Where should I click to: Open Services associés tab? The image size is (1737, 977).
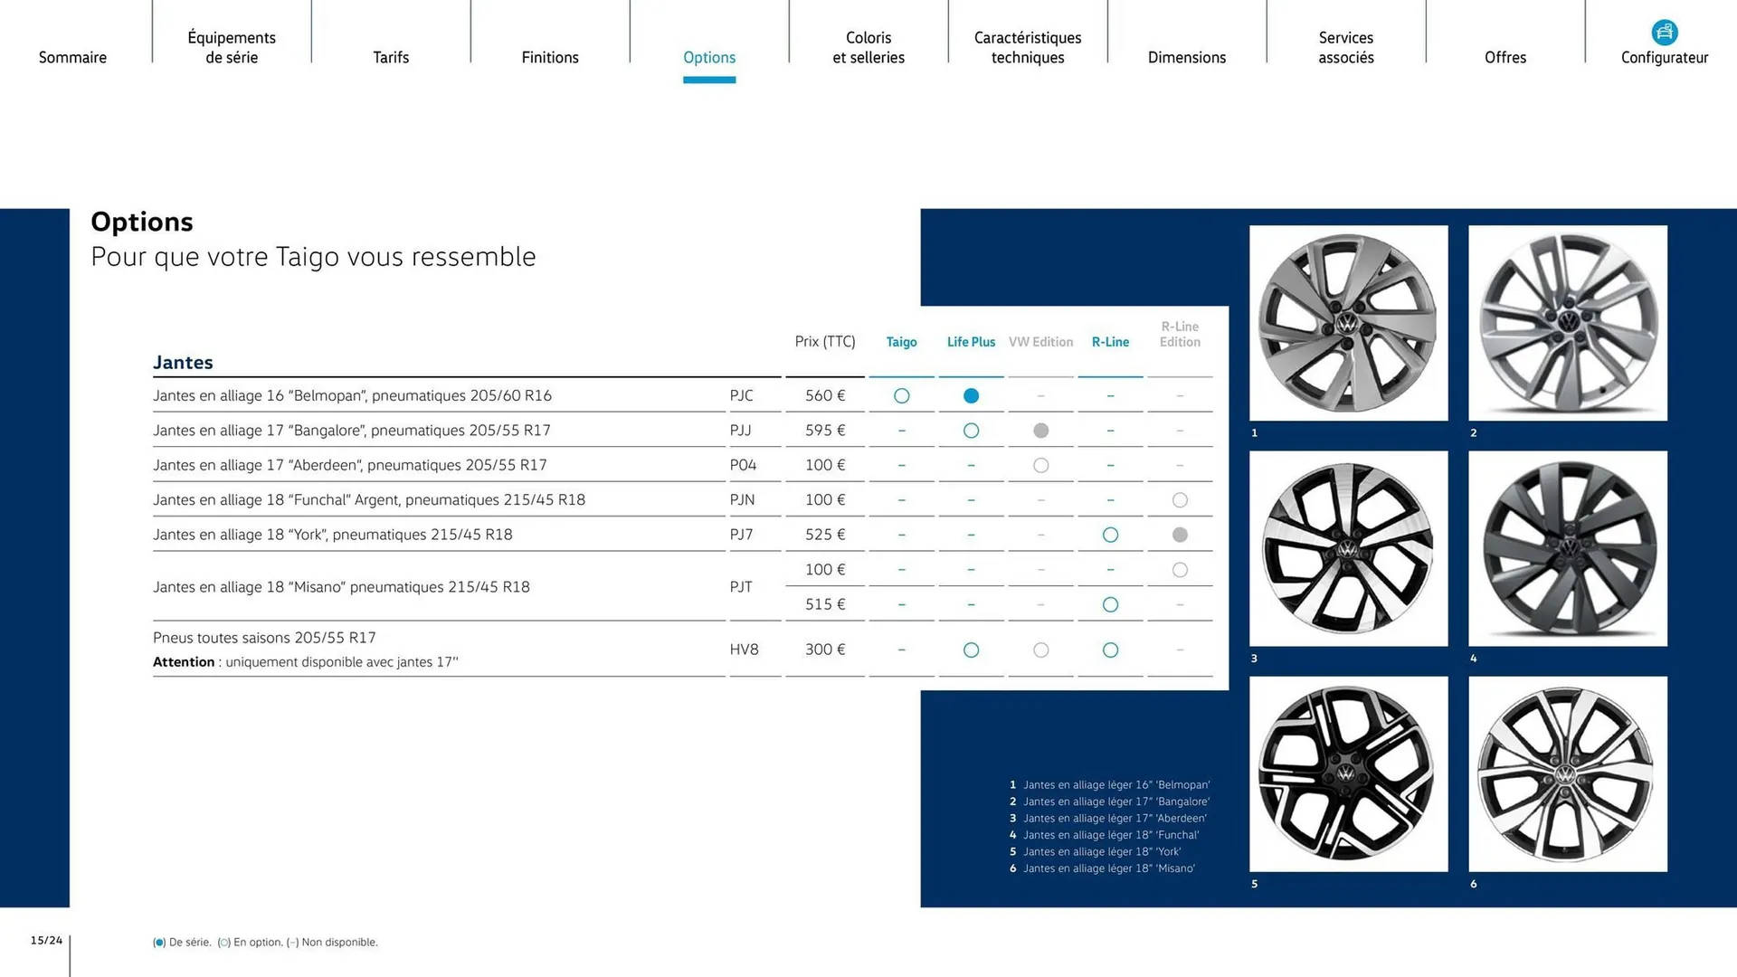pos(1346,47)
